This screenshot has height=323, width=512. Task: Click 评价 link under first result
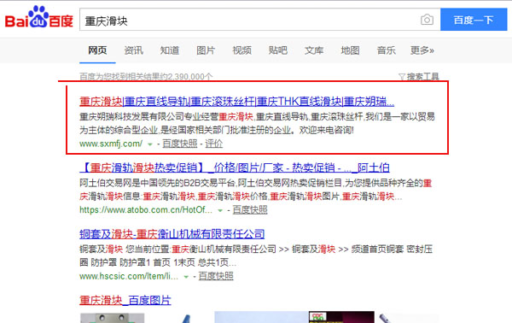click(214, 144)
